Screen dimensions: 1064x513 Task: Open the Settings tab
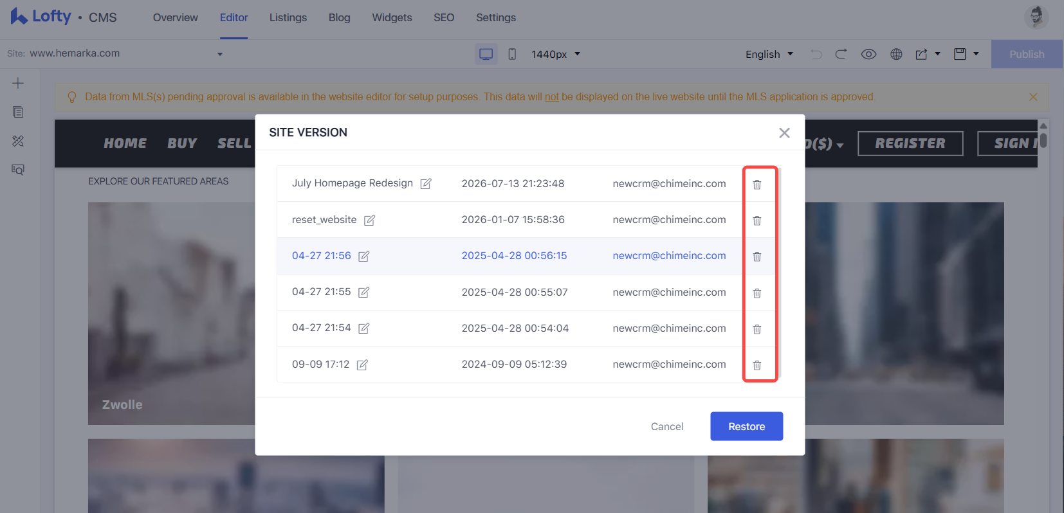point(496,18)
